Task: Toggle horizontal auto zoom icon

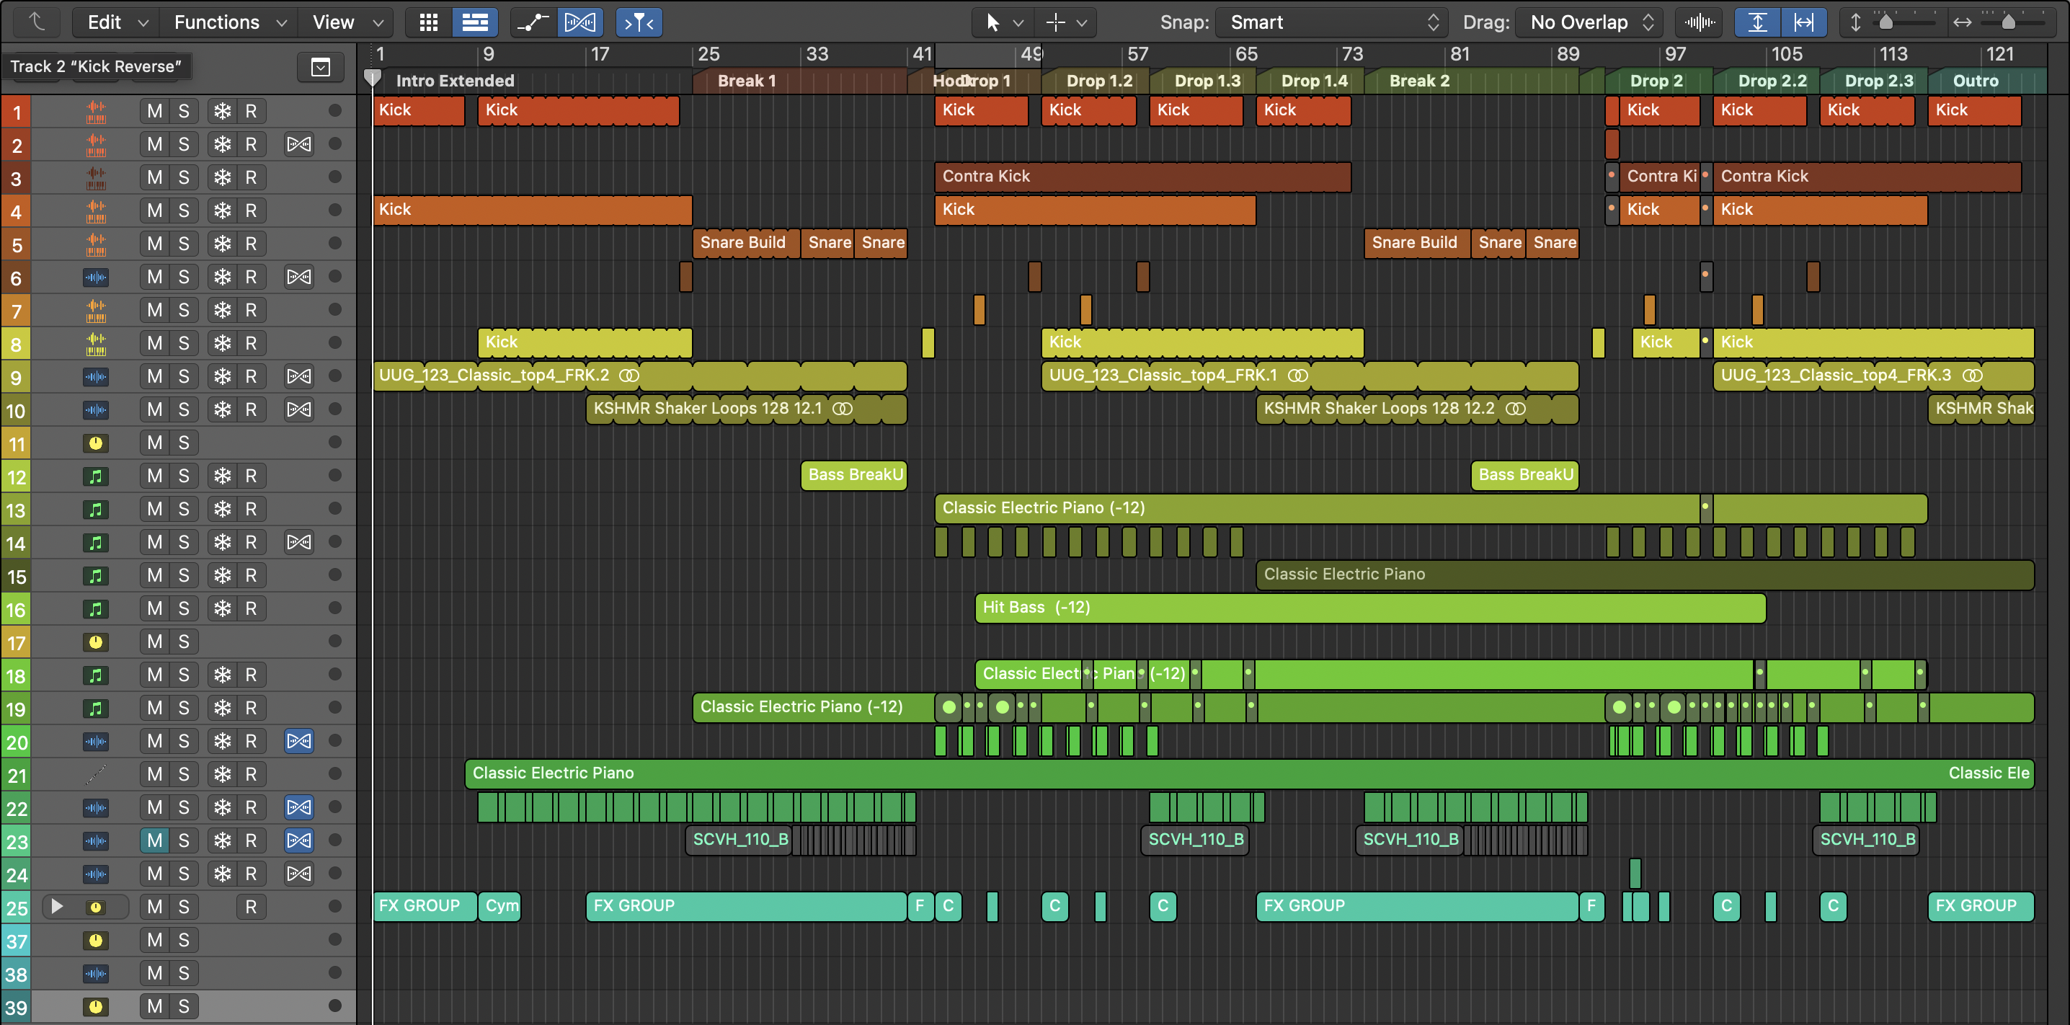Action: click(x=1803, y=22)
